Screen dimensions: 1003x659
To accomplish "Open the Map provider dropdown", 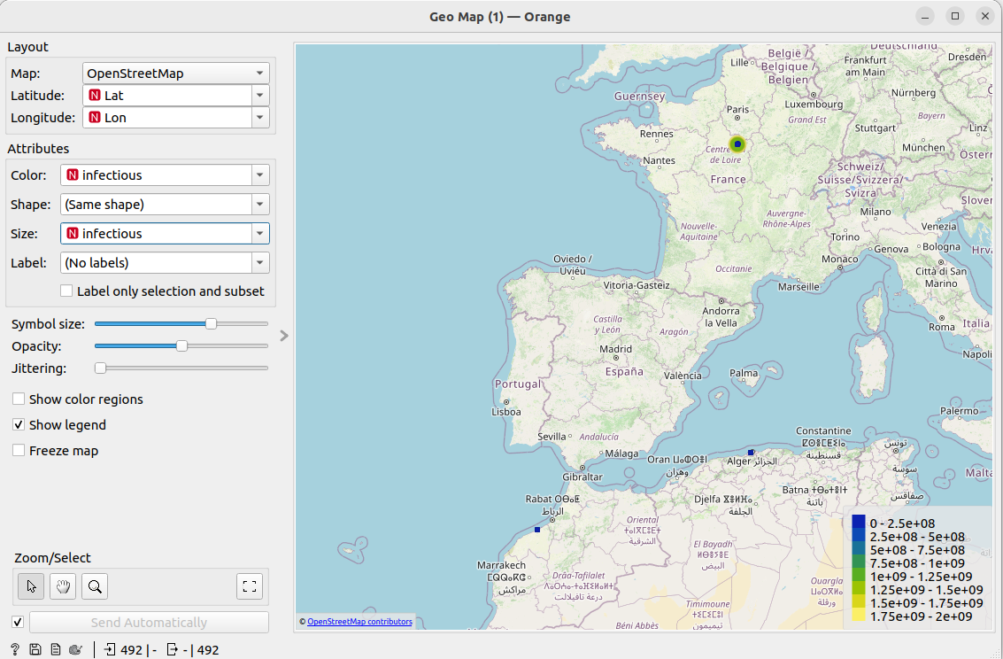I will [x=176, y=74].
